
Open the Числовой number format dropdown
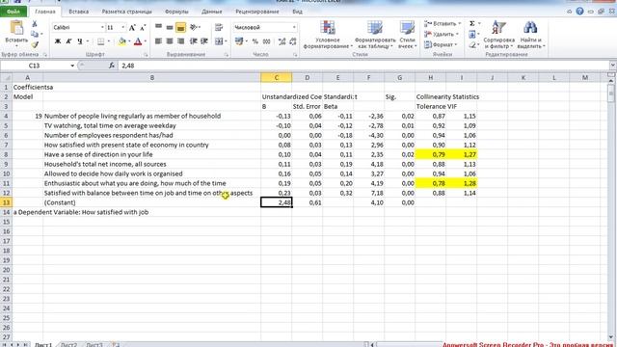[x=294, y=27]
